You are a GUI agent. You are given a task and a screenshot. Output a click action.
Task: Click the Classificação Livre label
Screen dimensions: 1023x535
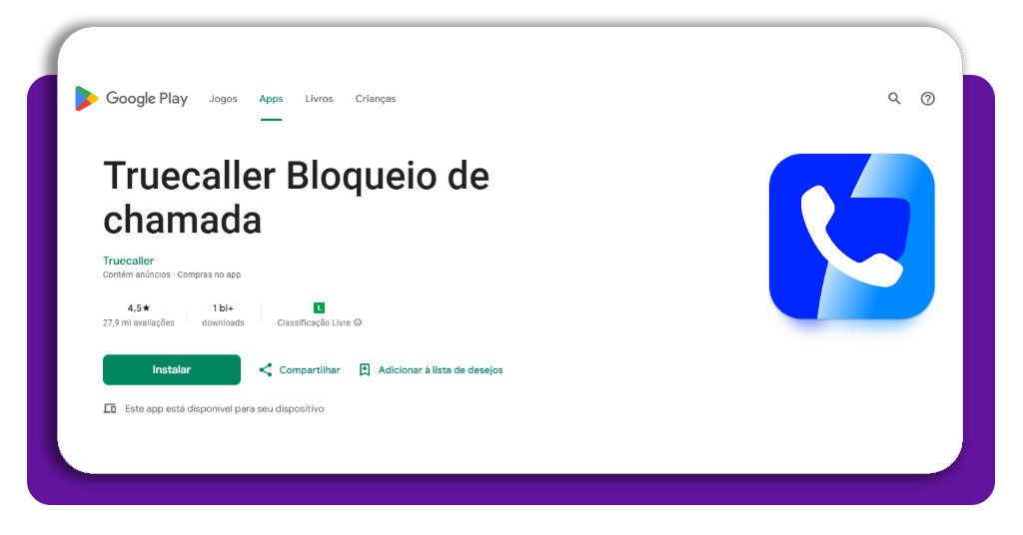tap(314, 322)
